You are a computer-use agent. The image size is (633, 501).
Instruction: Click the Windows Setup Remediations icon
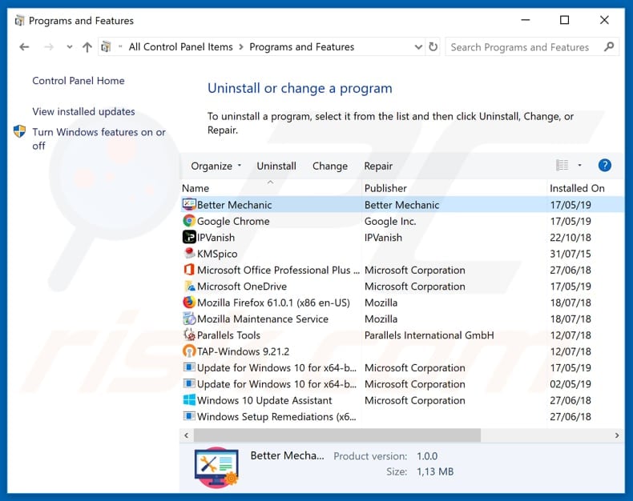pos(189,416)
